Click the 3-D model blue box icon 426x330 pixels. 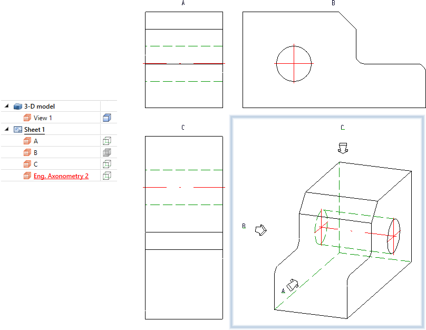pos(17,106)
